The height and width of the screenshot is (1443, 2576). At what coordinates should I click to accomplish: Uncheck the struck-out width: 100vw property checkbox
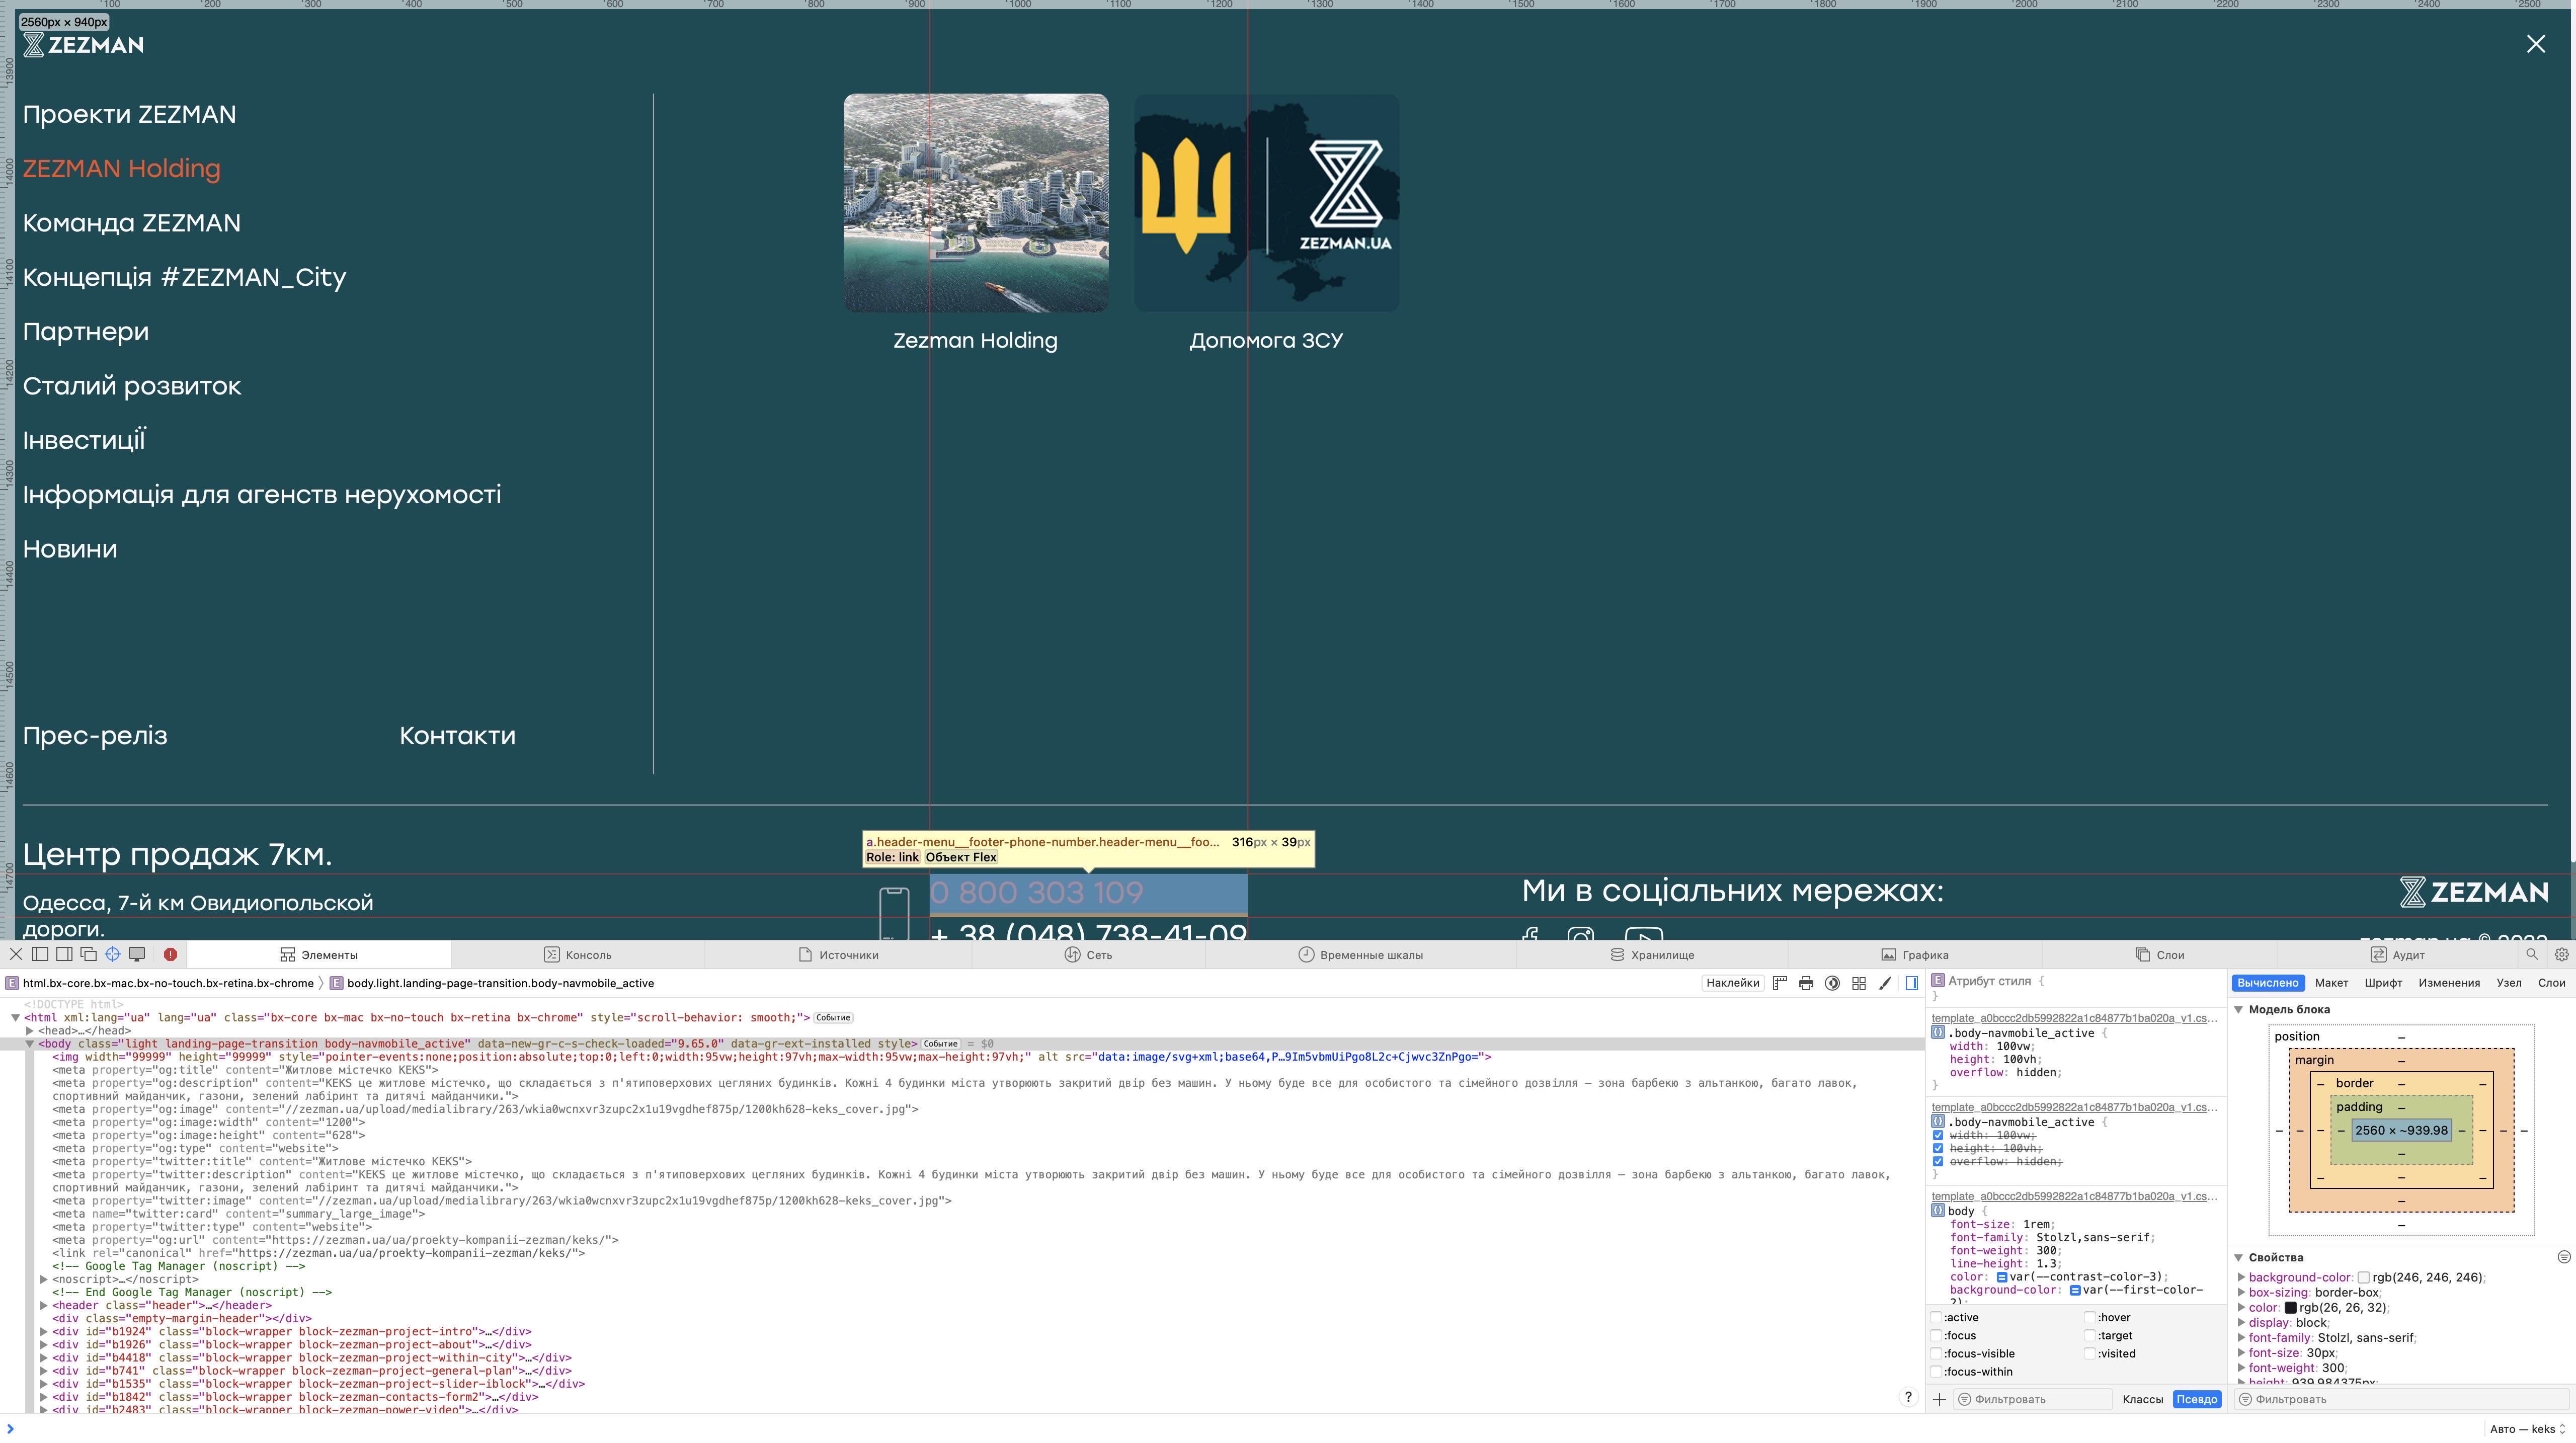[1938, 1135]
